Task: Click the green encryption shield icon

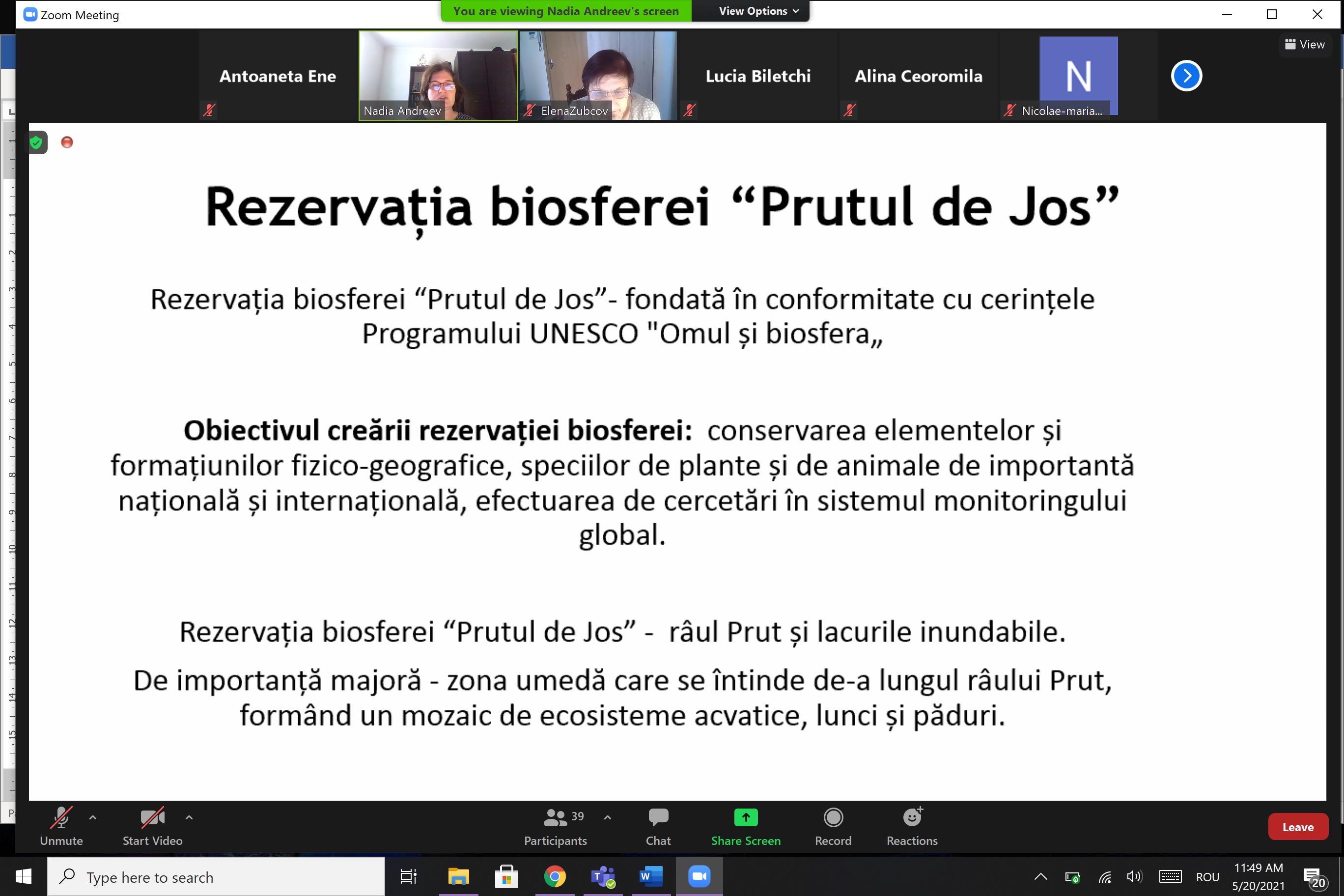Action: pos(36,142)
